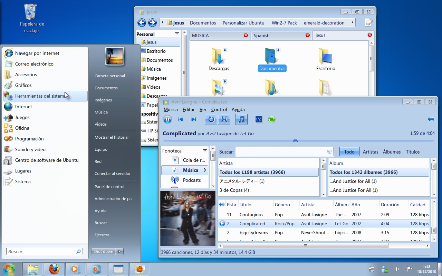Expand Shut down options arrow
442x276 pixels.
(120, 252)
